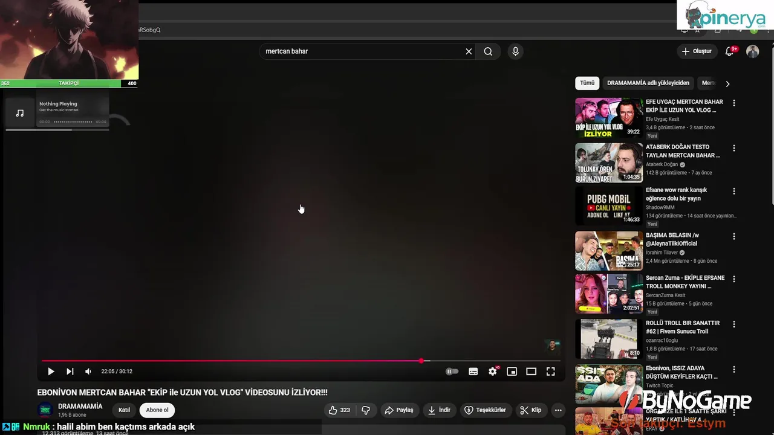774x435 pixels.
Task: Open the Sercan Zurna troll monkey title
Action: [685, 282]
